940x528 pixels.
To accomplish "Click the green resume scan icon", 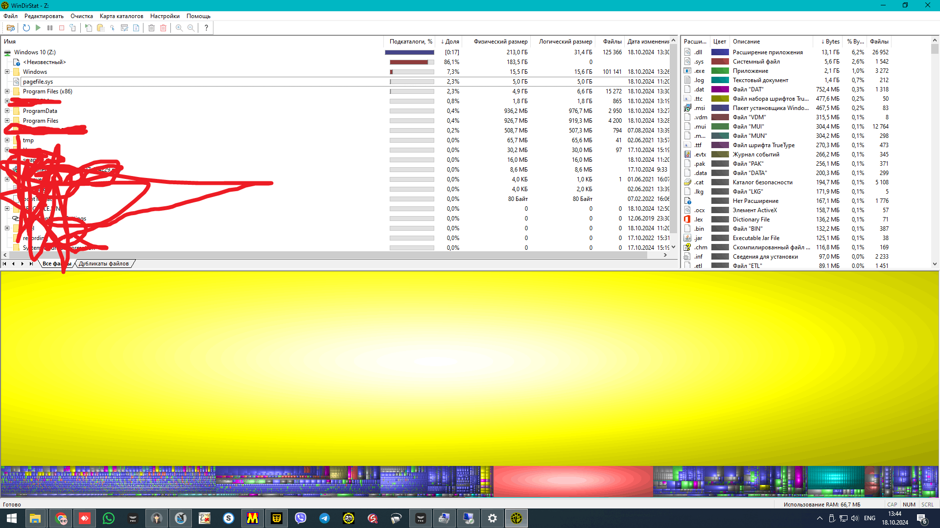I will click(x=38, y=28).
